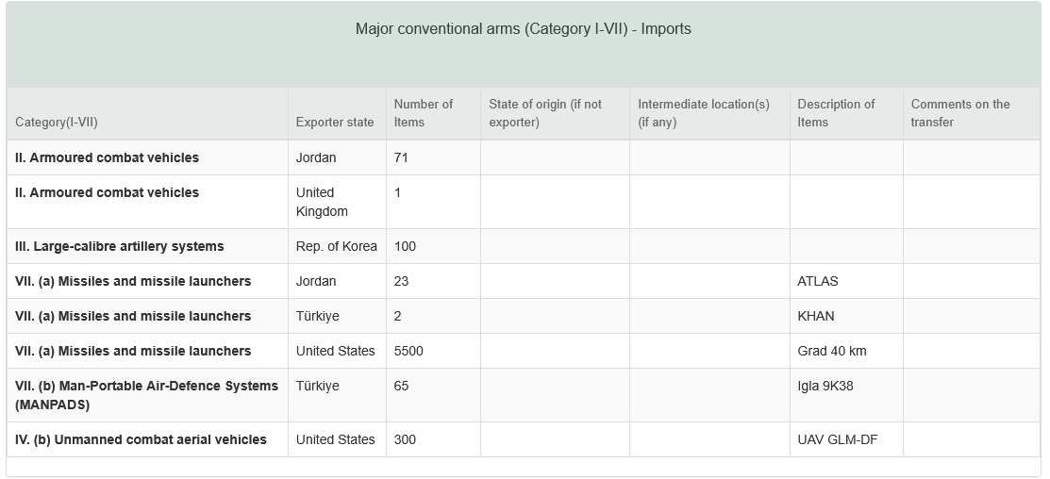This screenshot has height=479, width=1050.
Task: Select the Man-Portable Air-Defence Systems row
Action: coord(523,395)
